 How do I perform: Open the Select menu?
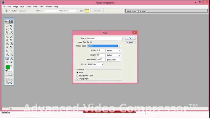point(29,7)
